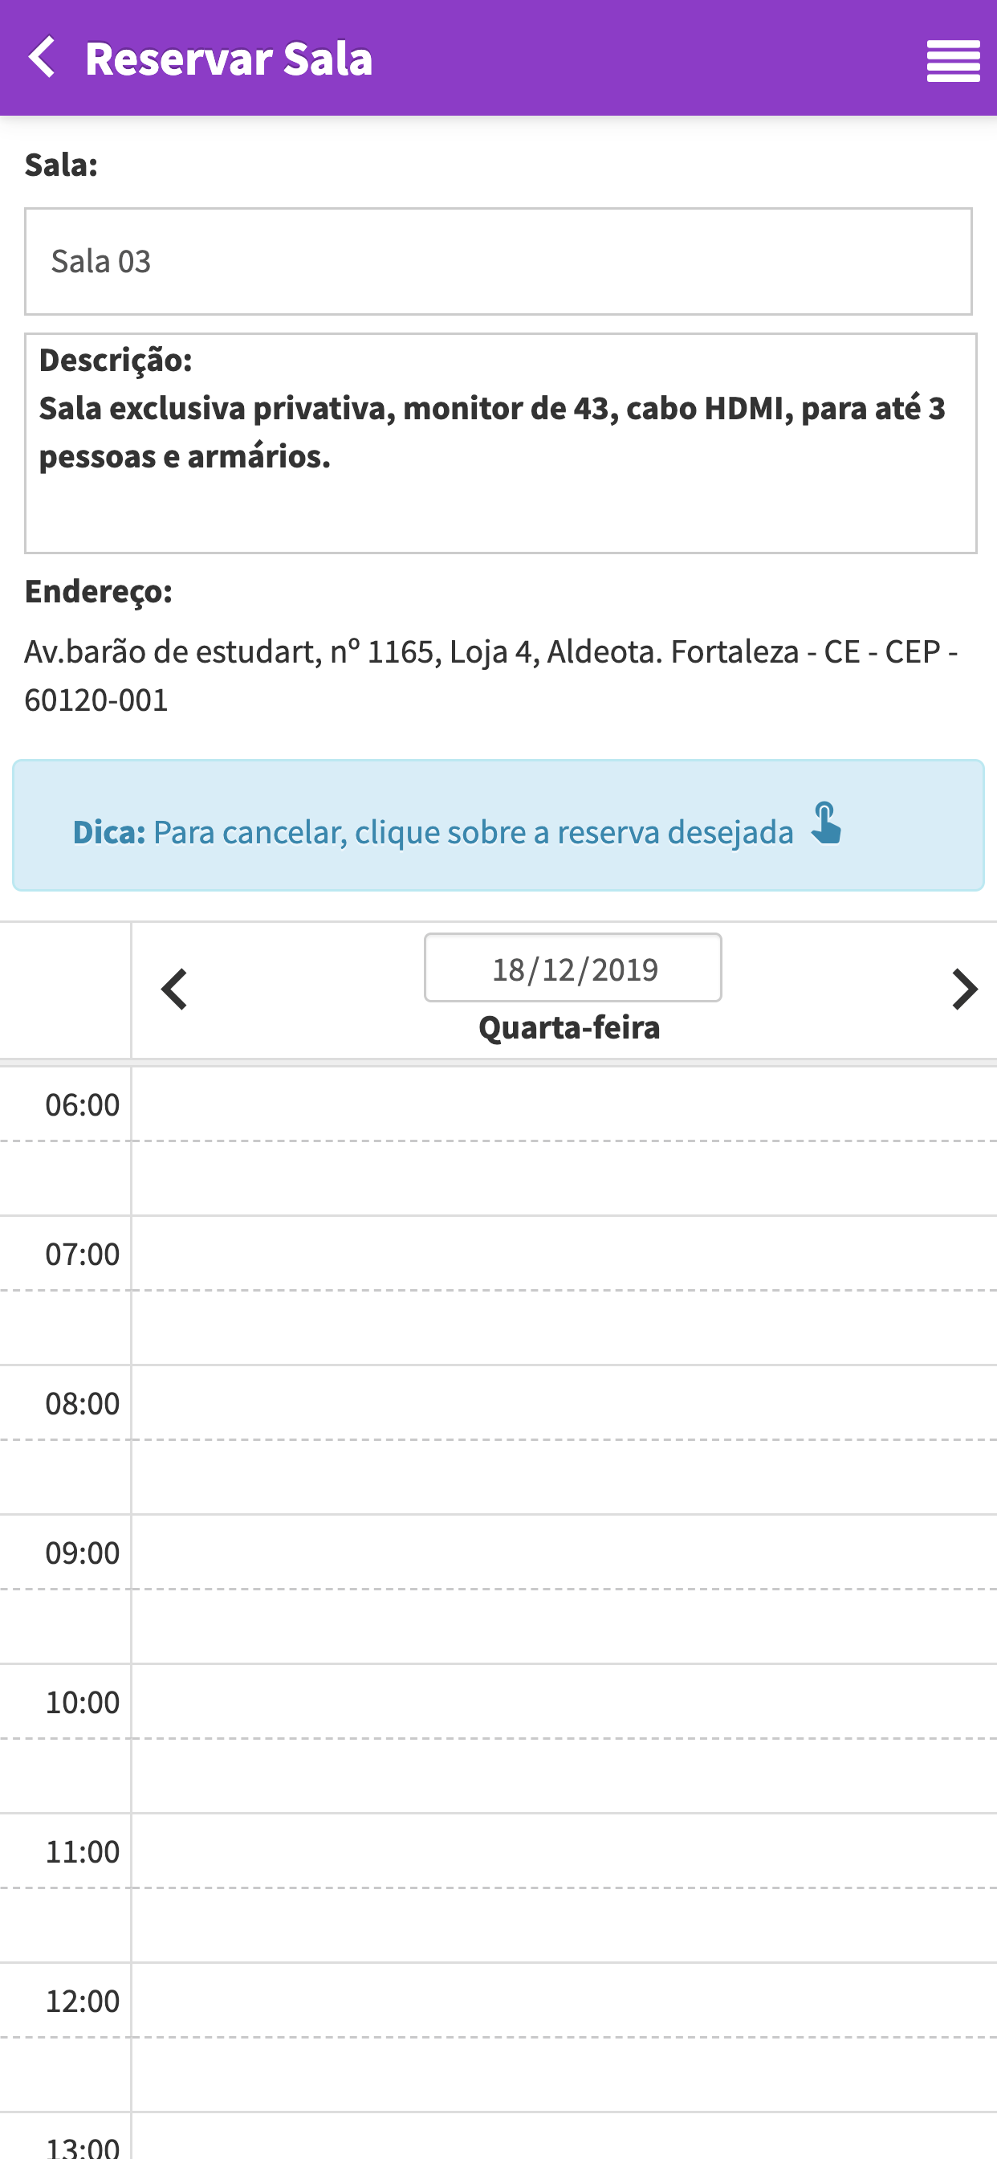Click the room description text box
The width and height of the screenshot is (997, 2159).
tap(501, 443)
